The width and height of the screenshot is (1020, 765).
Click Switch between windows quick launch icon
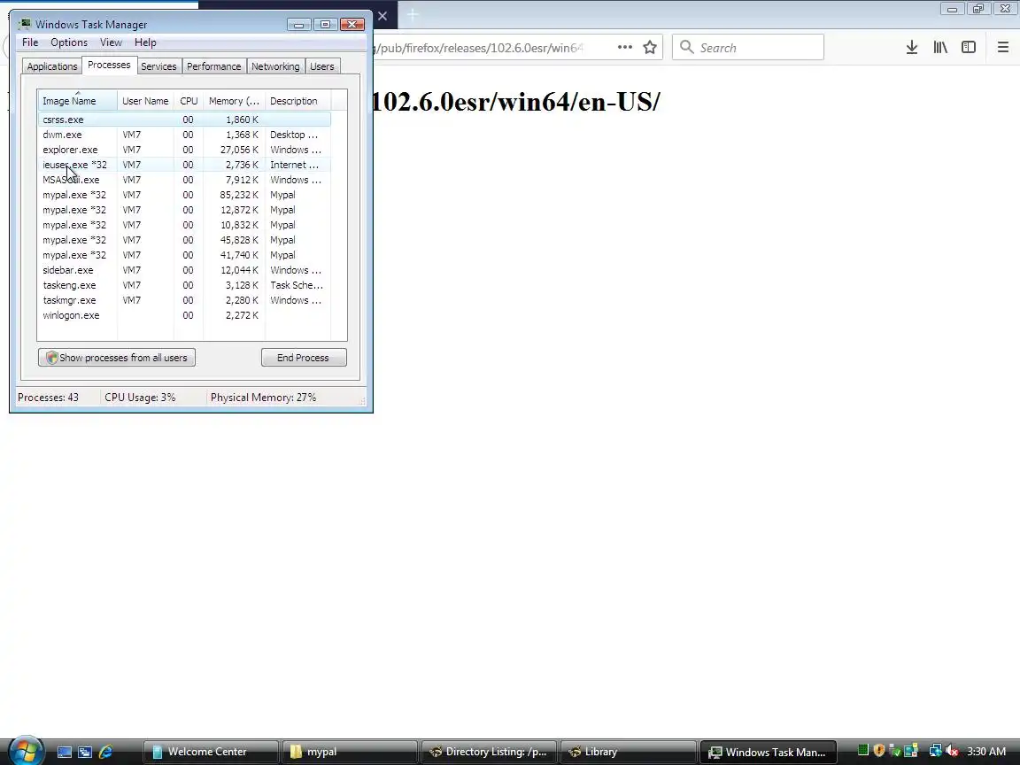coord(85,752)
